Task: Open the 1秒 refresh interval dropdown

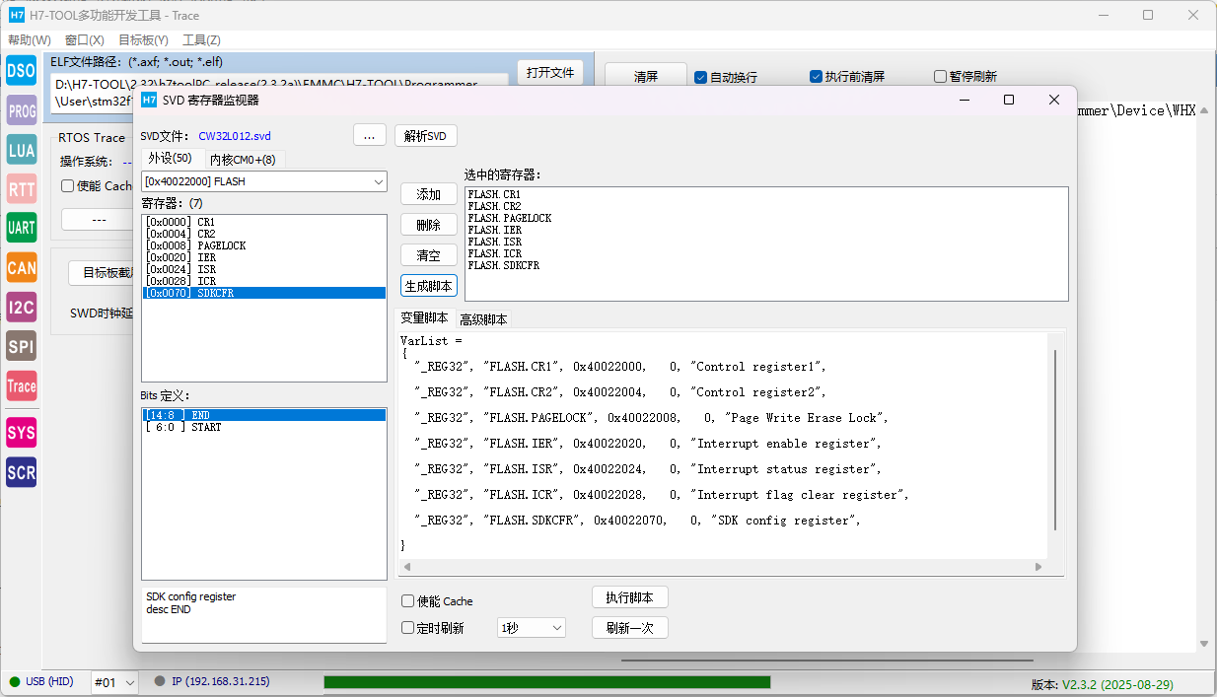Action: click(x=532, y=628)
